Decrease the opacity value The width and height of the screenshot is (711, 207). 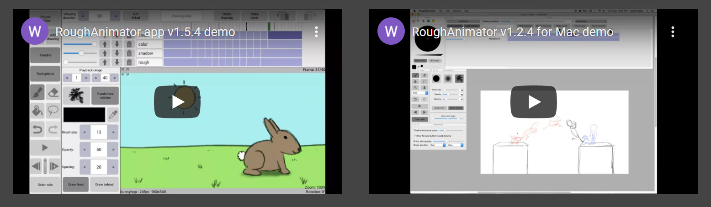pyautogui.click(x=84, y=150)
